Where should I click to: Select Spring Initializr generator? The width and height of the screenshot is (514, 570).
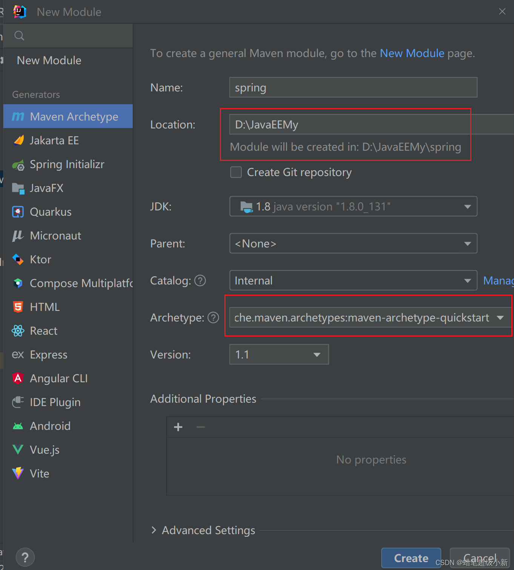click(x=68, y=164)
